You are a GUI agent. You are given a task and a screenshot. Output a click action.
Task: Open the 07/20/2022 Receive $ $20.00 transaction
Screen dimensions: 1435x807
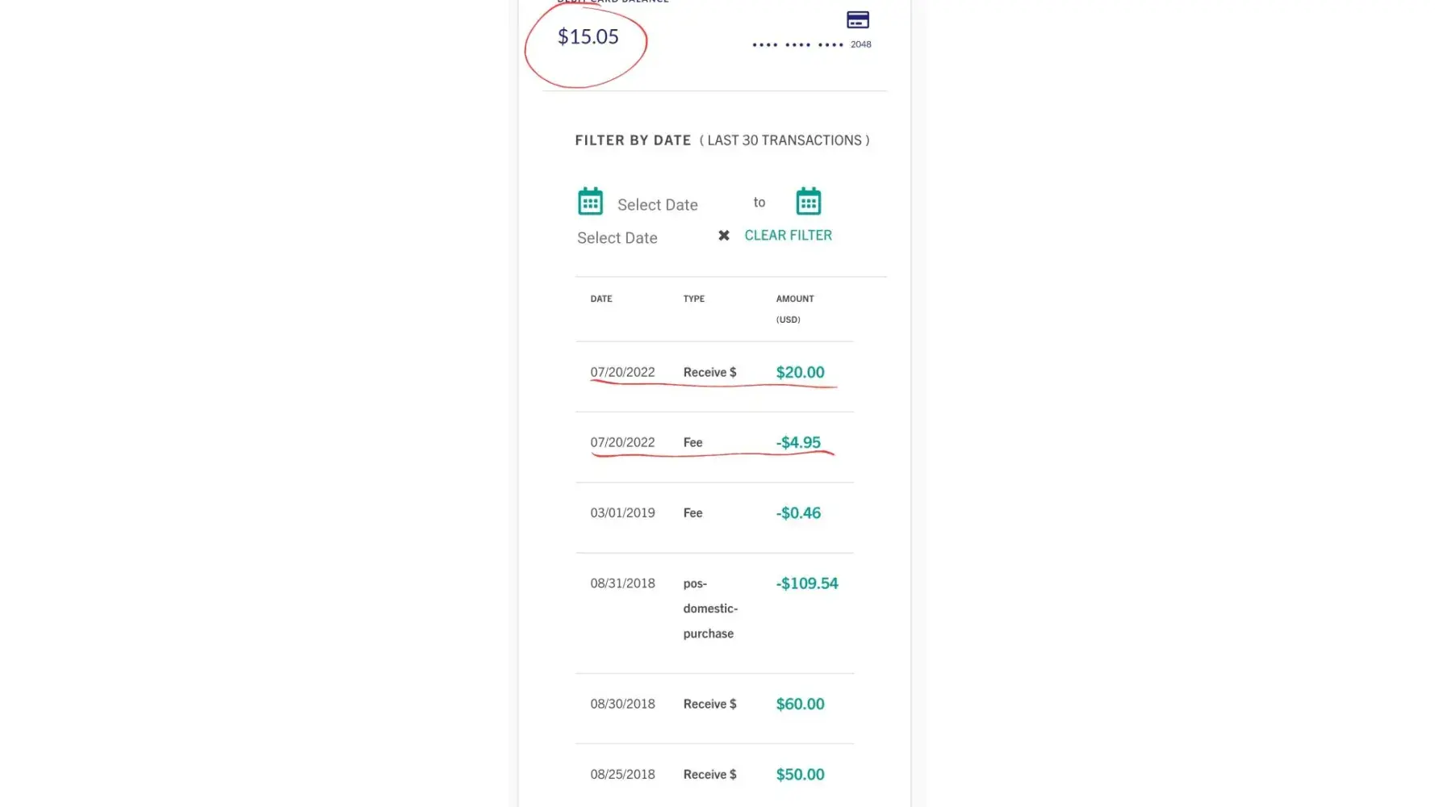point(713,373)
